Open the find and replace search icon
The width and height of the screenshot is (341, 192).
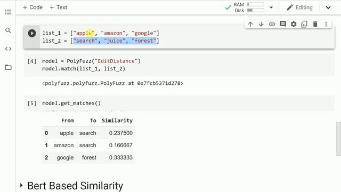click(x=8, y=30)
